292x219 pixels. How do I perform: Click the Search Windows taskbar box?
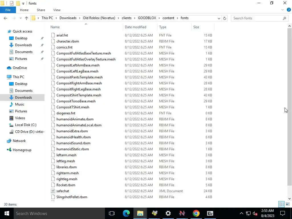pyautogui.click(x=59, y=213)
